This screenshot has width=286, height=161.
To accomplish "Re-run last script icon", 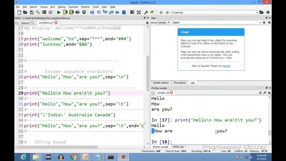I will coord(84,13).
